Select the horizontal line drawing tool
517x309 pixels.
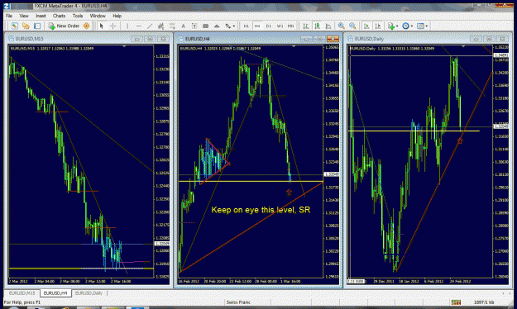click(x=138, y=26)
